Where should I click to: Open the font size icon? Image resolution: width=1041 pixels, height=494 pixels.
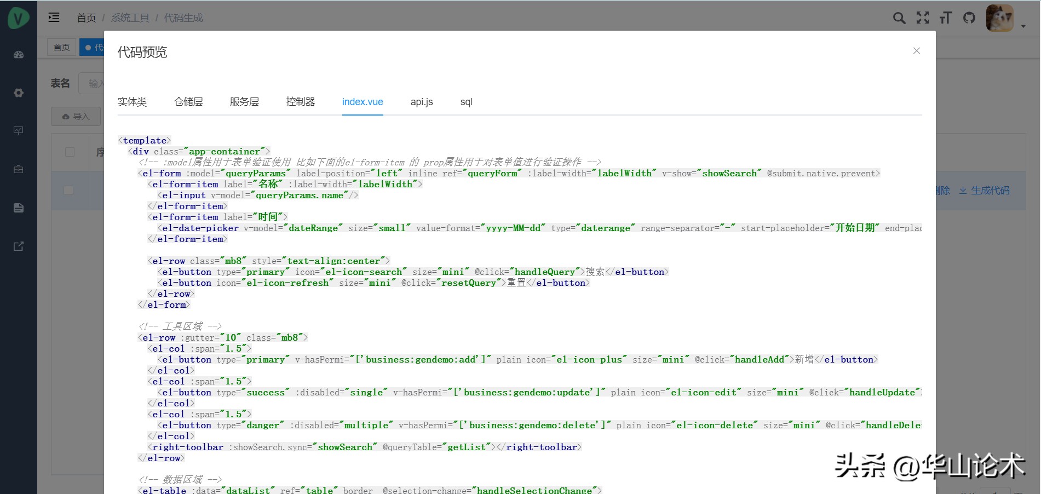point(946,18)
